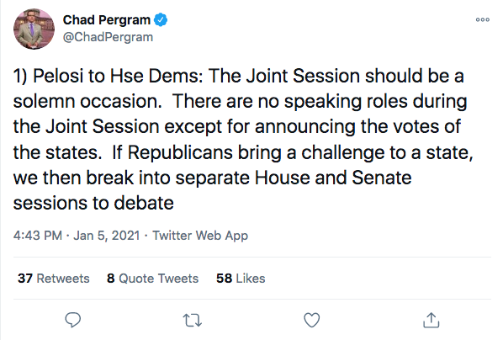This screenshot has height=340, width=503.
Task: Click 'announcing the votes of' text line
Action: (x=357, y=127)
